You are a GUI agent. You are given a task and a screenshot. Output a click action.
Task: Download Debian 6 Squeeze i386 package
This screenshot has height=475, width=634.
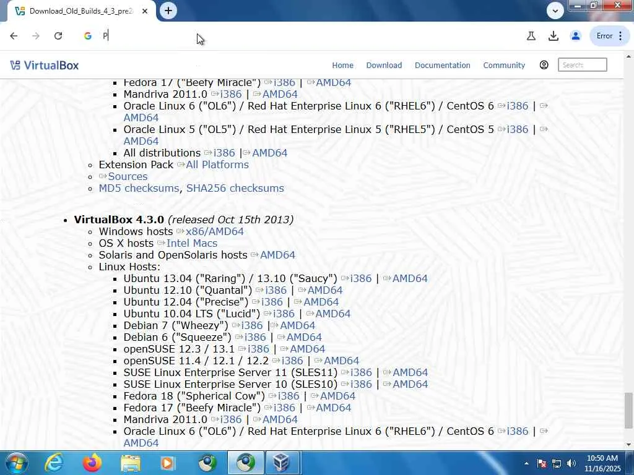(255, 337)
